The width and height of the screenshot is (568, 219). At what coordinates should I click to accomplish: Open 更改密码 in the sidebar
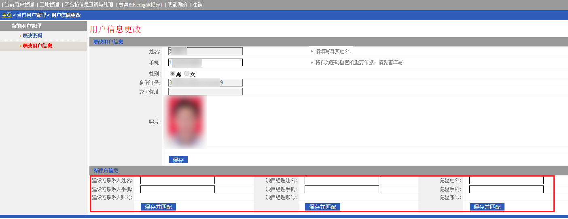pos(32,36)
